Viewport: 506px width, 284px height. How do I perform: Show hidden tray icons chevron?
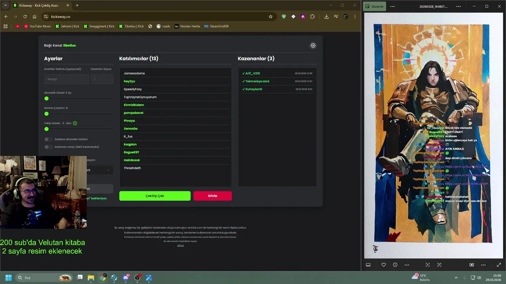456,278
